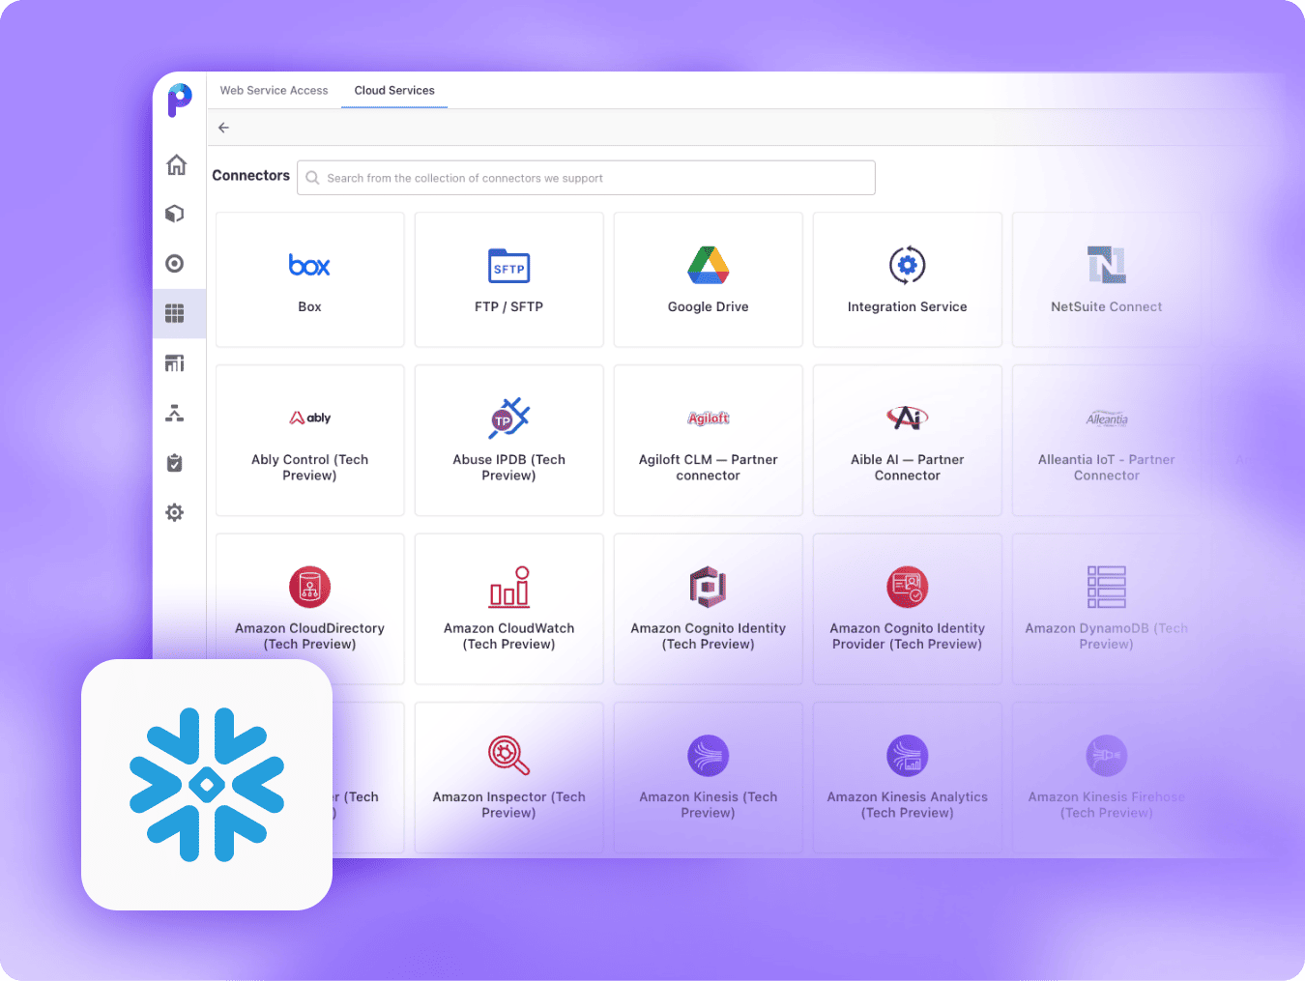This screenshot has height=981, width=1305.
Task: Click the clipboard checklist icon in the sidebar
Action: coord(175,463)
